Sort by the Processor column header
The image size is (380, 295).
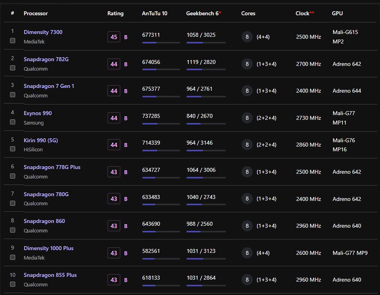pos(36,13)
